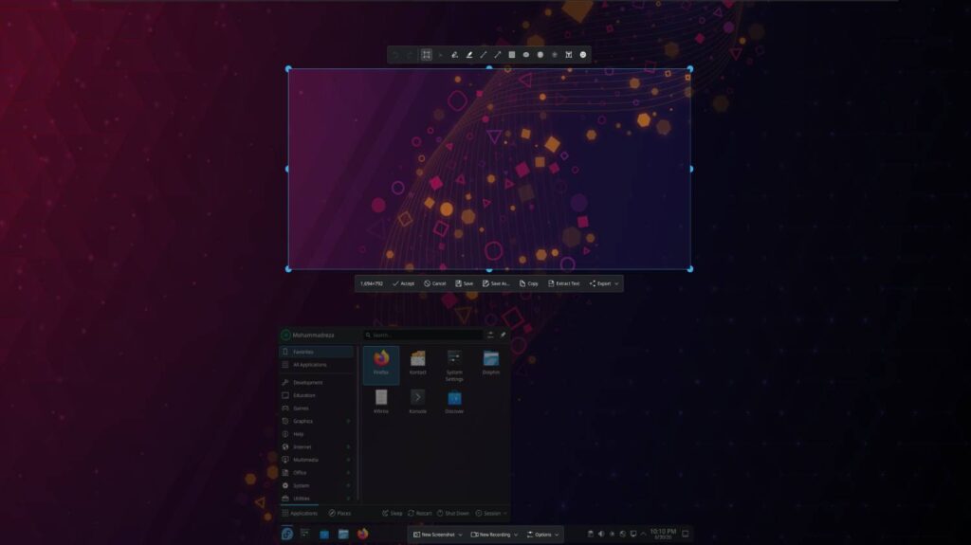Select the rectangle shape tool
This screenshot has height=545, width=971.
click(511, 55)
